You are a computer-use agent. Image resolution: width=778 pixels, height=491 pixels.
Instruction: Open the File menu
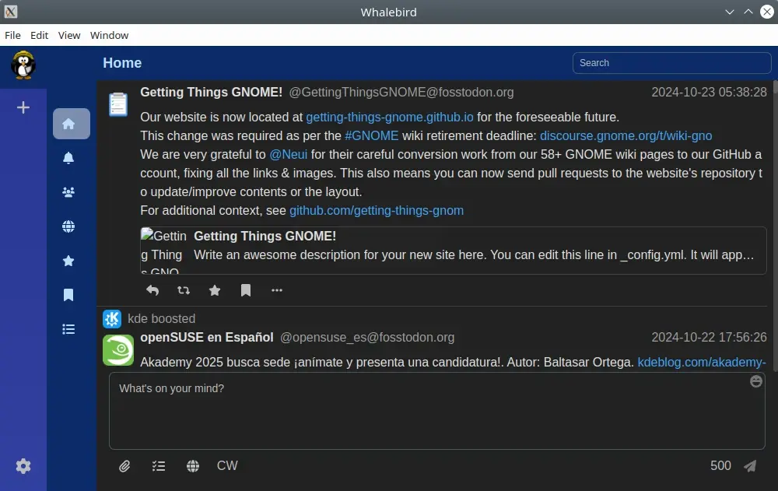tap(12, 35)
